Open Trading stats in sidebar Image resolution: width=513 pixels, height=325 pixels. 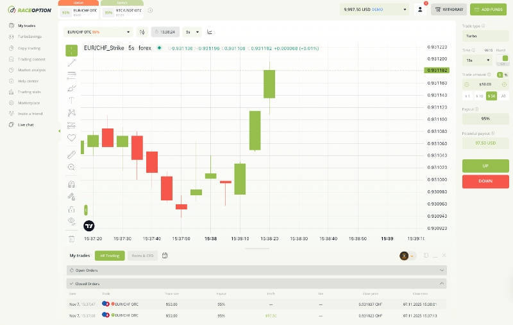[29, 92]
